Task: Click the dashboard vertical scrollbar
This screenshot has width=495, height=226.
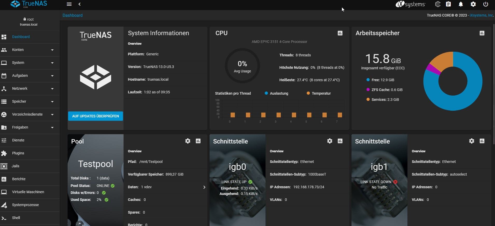Action: 494,84
